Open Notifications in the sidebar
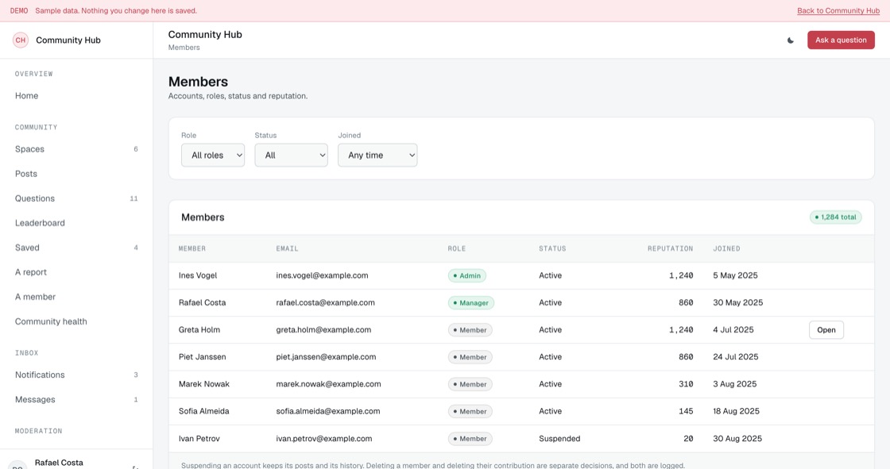Image resolution: width=890 pixels, height=469 pixels. click(x=76, y=375)
